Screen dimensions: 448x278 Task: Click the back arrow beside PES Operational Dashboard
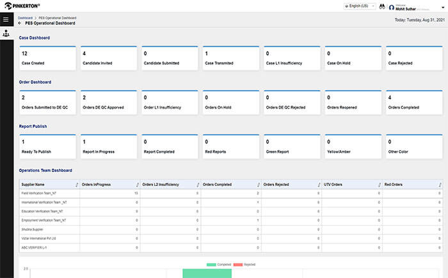click(20, 23)
